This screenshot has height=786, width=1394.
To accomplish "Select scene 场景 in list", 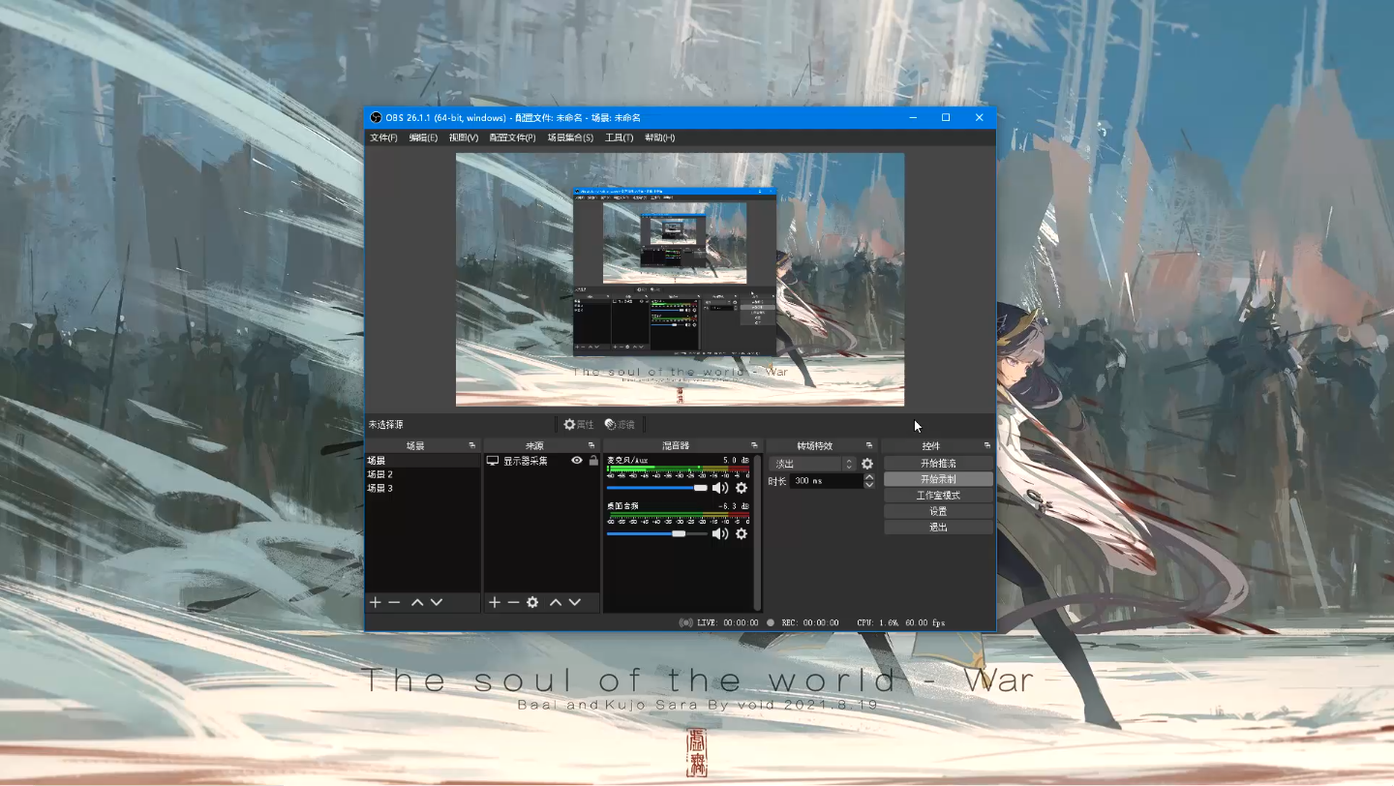I will [x=423, y=461].
